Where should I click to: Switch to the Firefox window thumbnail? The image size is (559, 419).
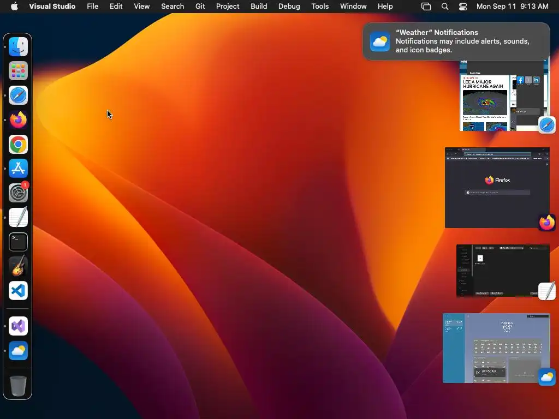497,188
